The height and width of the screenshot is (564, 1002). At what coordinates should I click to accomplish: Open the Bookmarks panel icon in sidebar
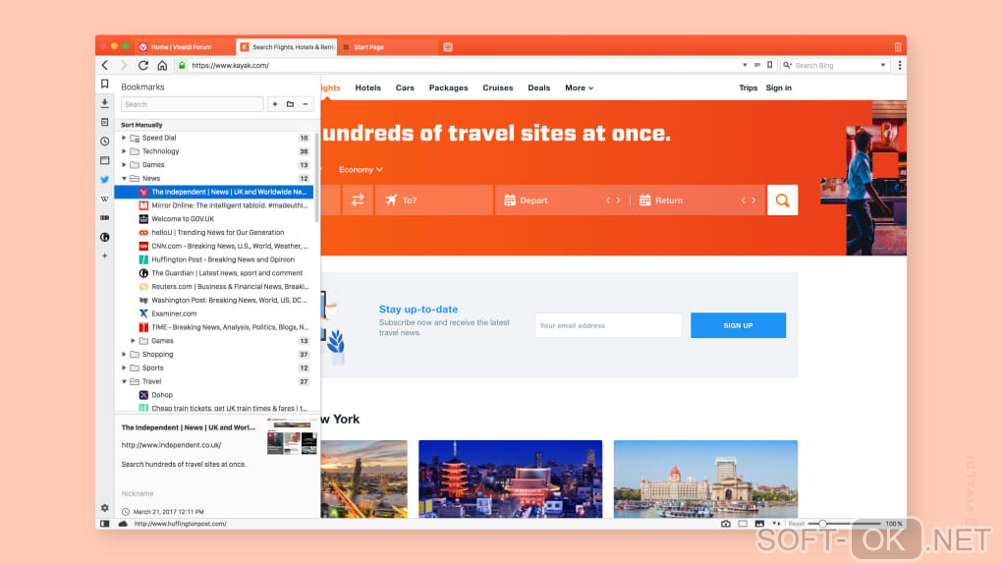(x=105, y=84)
